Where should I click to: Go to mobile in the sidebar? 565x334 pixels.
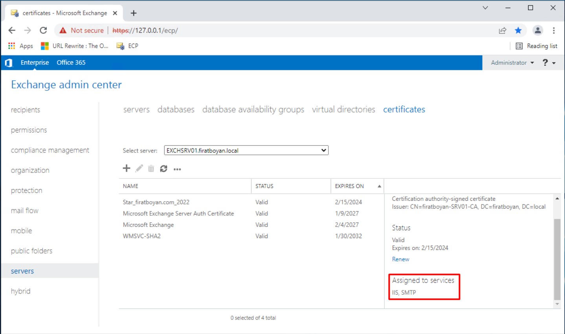(21, 231)
